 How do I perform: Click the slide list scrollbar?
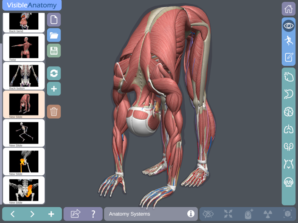tap(1, 124)
